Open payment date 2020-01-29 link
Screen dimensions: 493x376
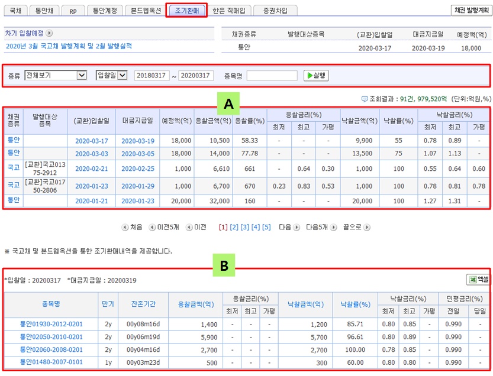pos(138,186)
